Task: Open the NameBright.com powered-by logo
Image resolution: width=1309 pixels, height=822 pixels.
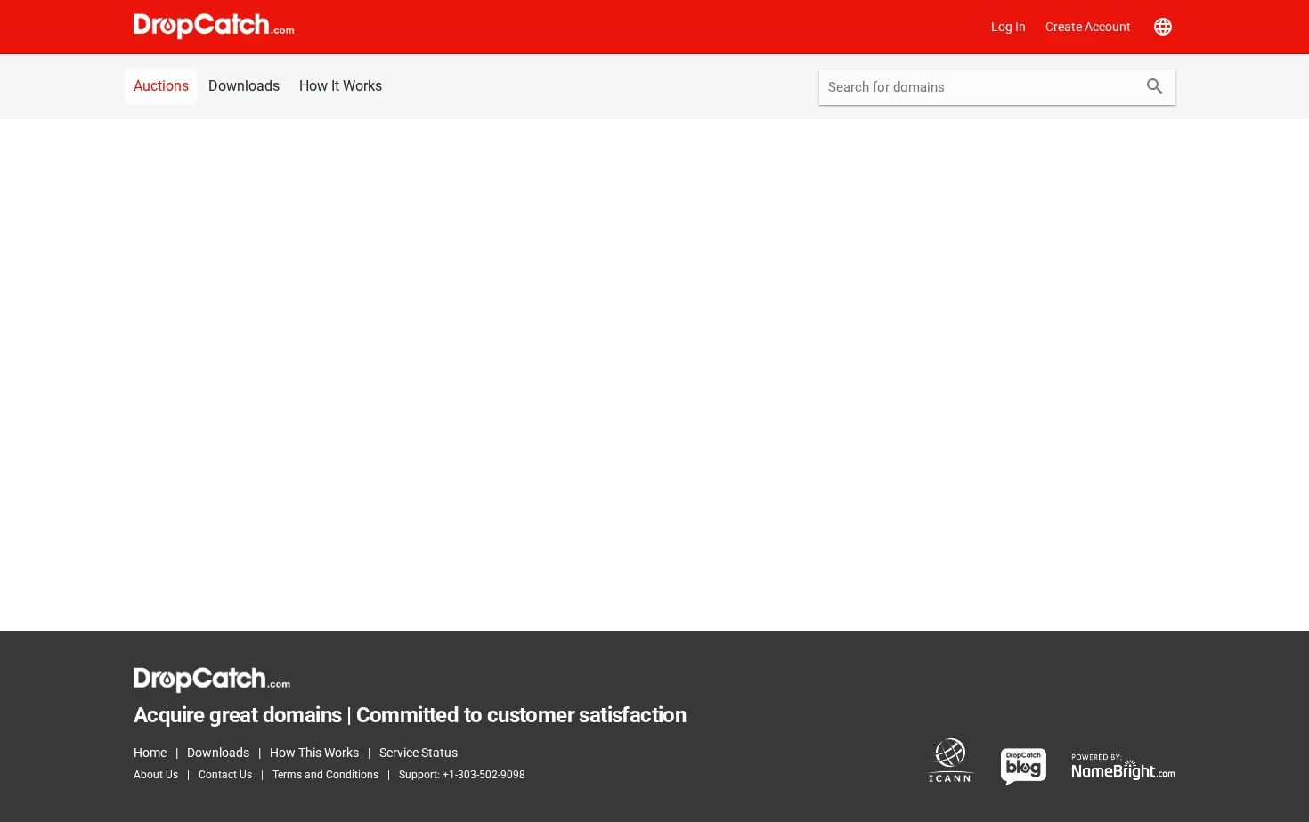Action: click(x=1123, y=767)
